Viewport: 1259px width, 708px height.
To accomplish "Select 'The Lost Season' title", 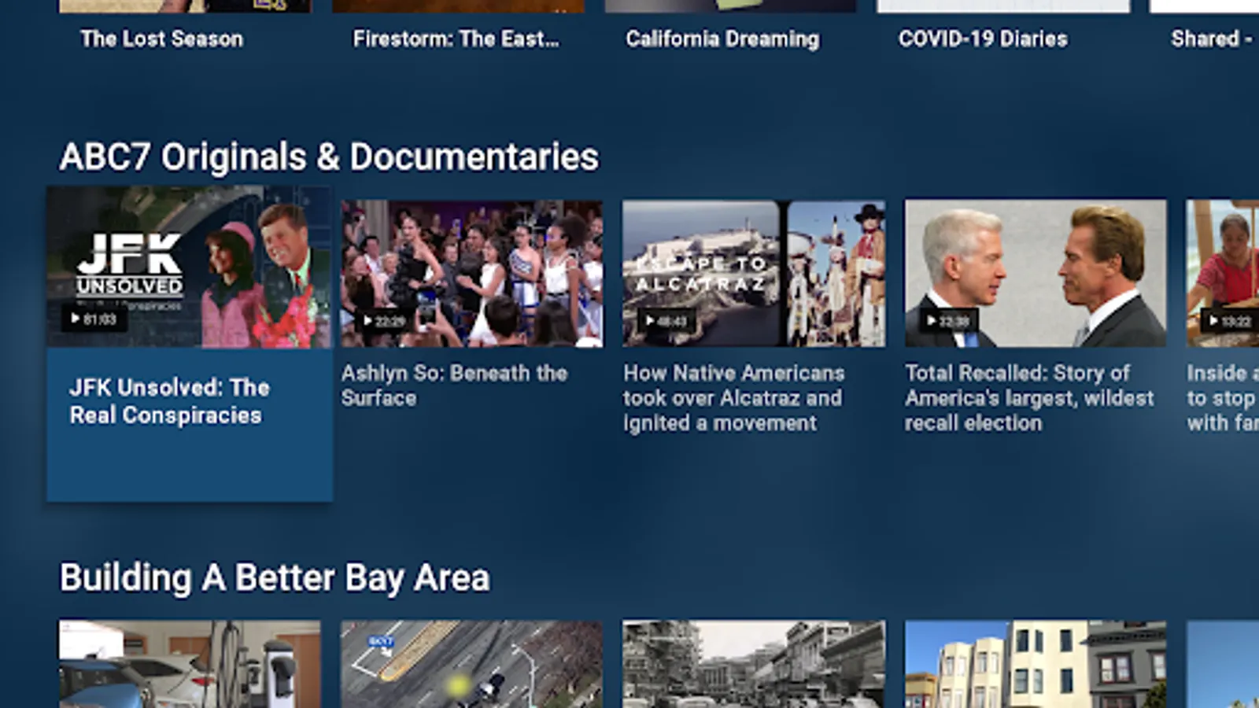I will (x=162, y=39).
